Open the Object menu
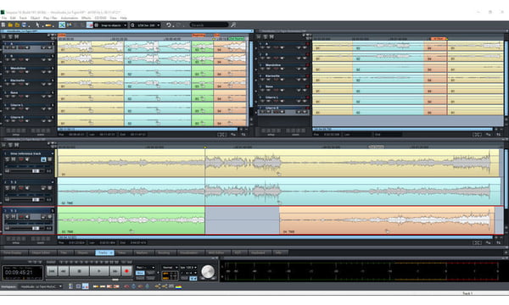This screenshot has height=305, width=509. coord(35,18)
